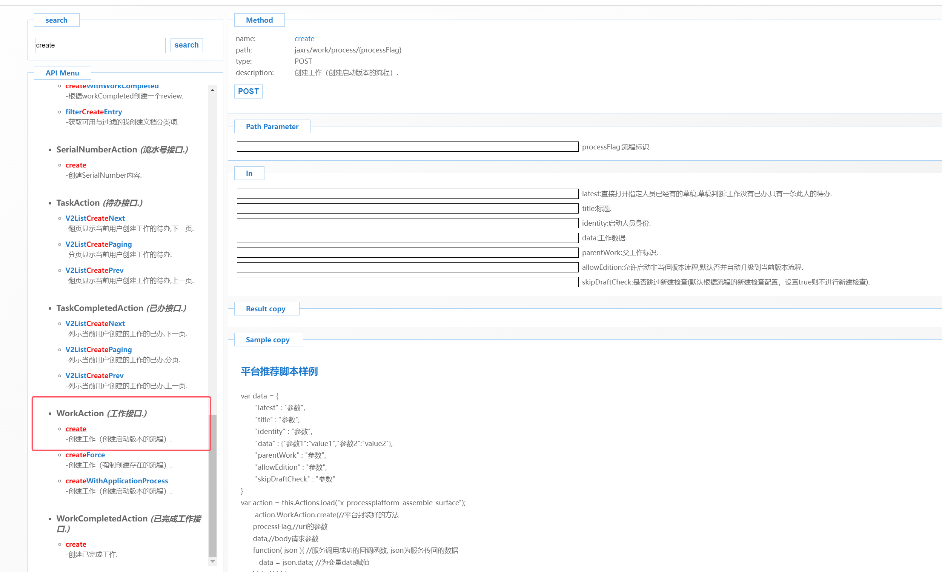Click the 'Result copy' label

(266, 309)
